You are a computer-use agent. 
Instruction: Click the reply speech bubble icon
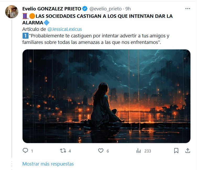point(25,150)
